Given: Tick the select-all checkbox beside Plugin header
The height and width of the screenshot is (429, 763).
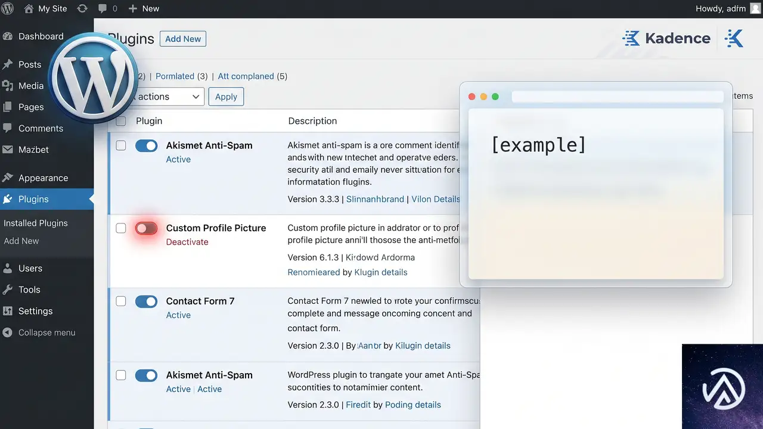Looking at the screenshot, I should tap(121, 121).
